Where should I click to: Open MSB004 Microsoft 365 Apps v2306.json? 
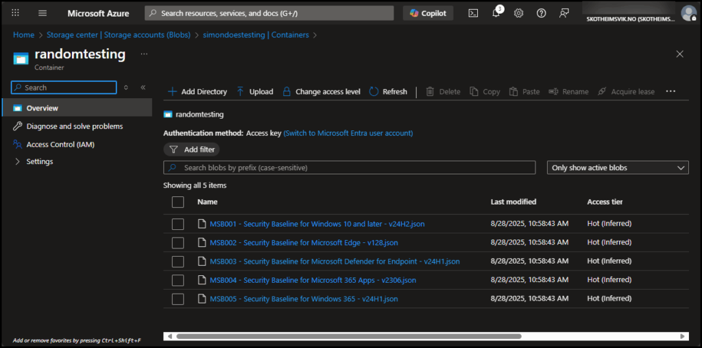313,280
